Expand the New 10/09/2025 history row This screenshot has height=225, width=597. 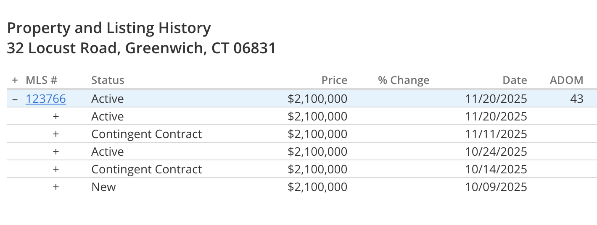[x=56, y=187]
